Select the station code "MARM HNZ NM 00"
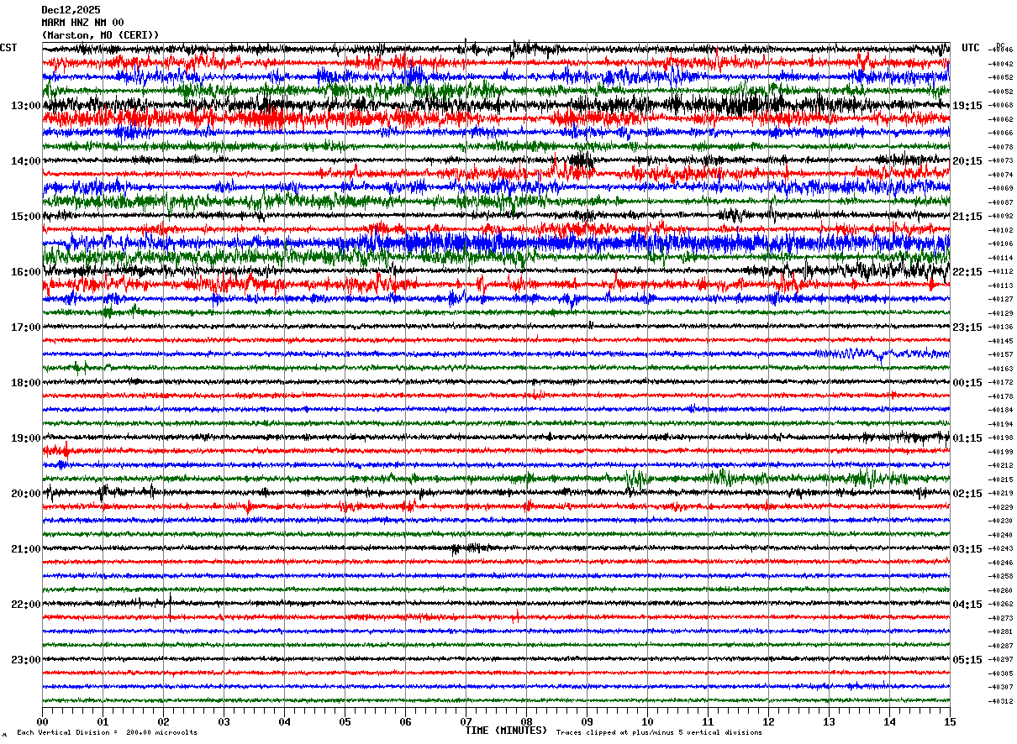The height and width of the screenshot is (744, 1017). tap(82, 23)
